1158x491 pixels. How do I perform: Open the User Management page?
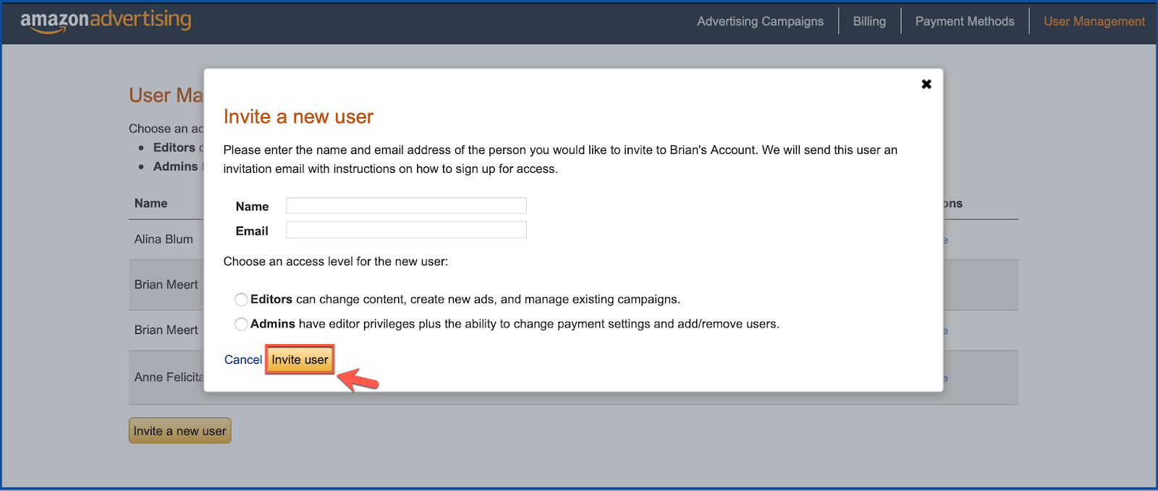pos(1094,21)
